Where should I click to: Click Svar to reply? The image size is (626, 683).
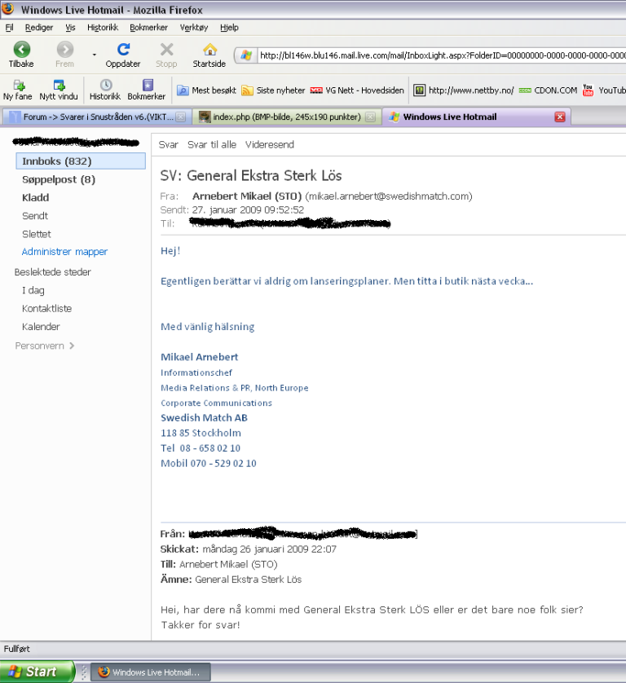[x=168, y=144]
